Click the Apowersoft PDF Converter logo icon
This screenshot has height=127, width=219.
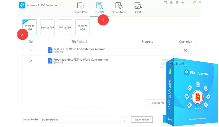(22, 5)
